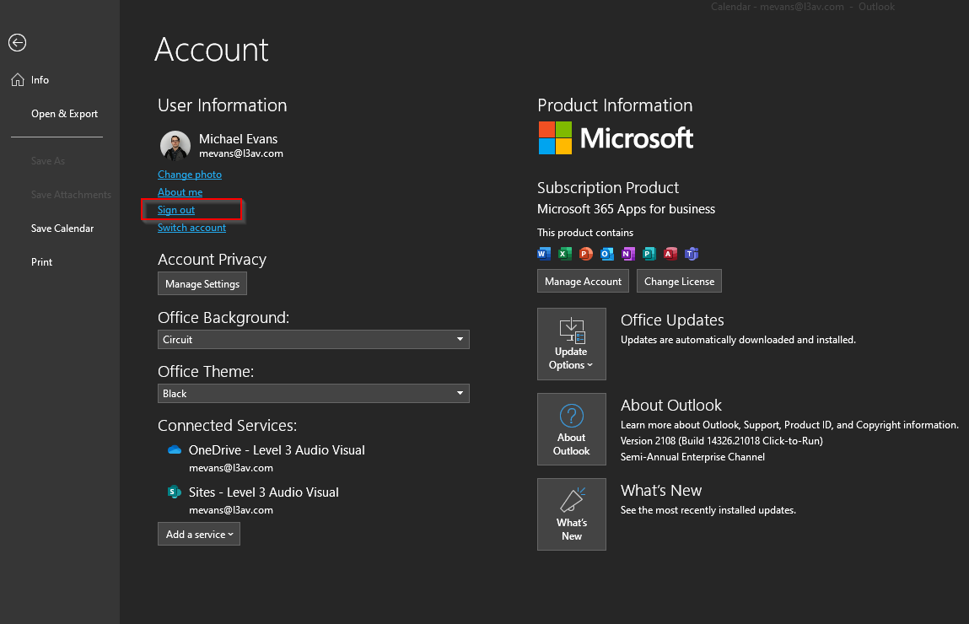Click the back arrow icon

18,43
